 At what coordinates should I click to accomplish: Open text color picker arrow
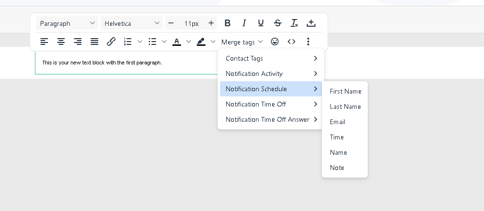point(188,42)
